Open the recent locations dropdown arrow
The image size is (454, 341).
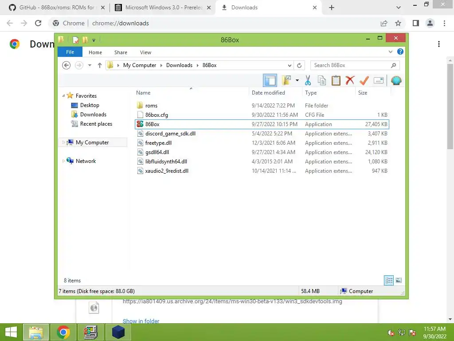click(90, 65)
